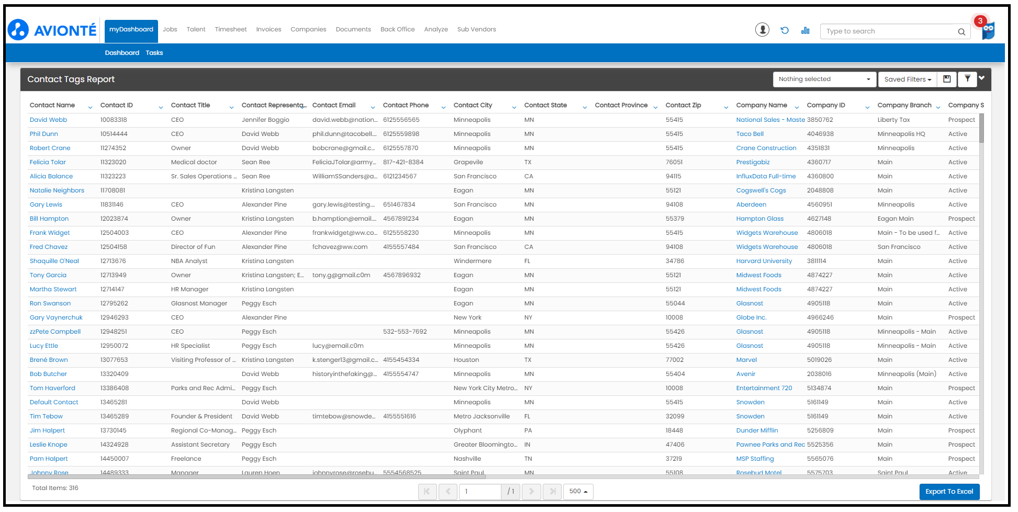Image resolution: width=1018 pixels, height=512 pixels.
Task: Go to last page arrow
Action: (x=552, y=491)
